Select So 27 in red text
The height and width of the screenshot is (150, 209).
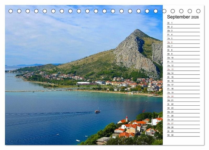[183, 123]
